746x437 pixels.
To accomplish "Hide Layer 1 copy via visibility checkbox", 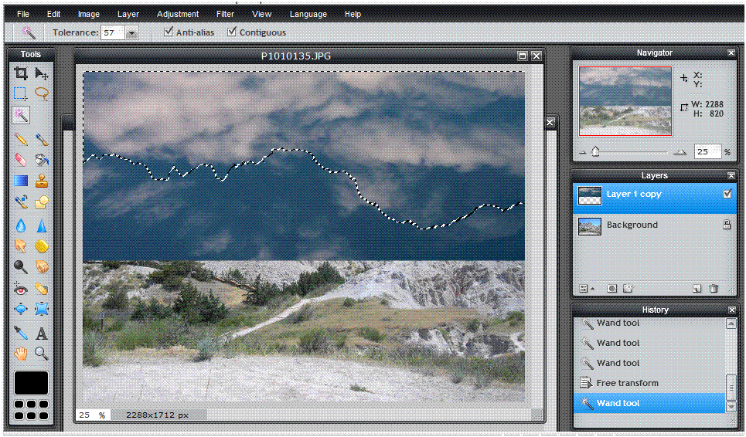I will 727,195.
